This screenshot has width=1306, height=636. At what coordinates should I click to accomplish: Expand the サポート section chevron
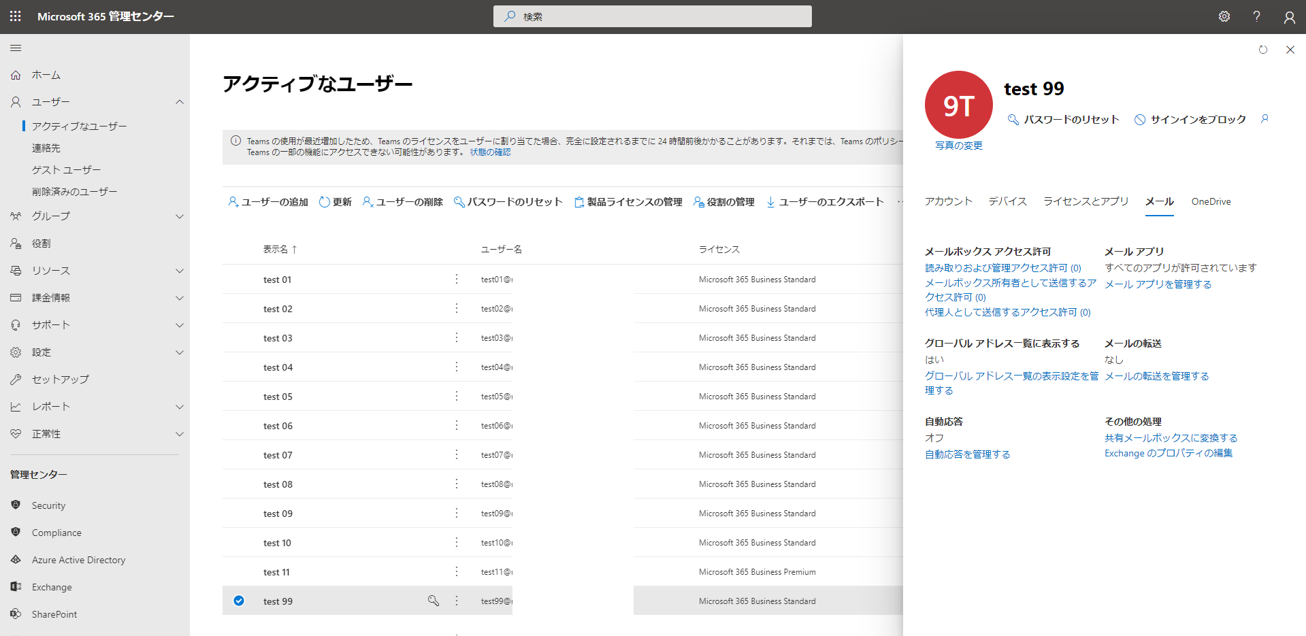click(x=180, y=325)
